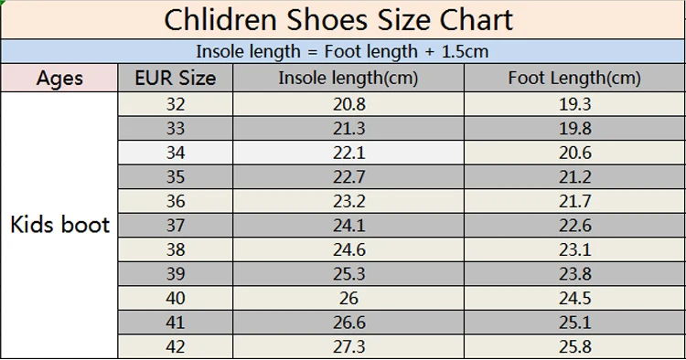686x360 pixels.
Task: Click the Chlidren Shoes Size Chart title
Action: [338, 20]
